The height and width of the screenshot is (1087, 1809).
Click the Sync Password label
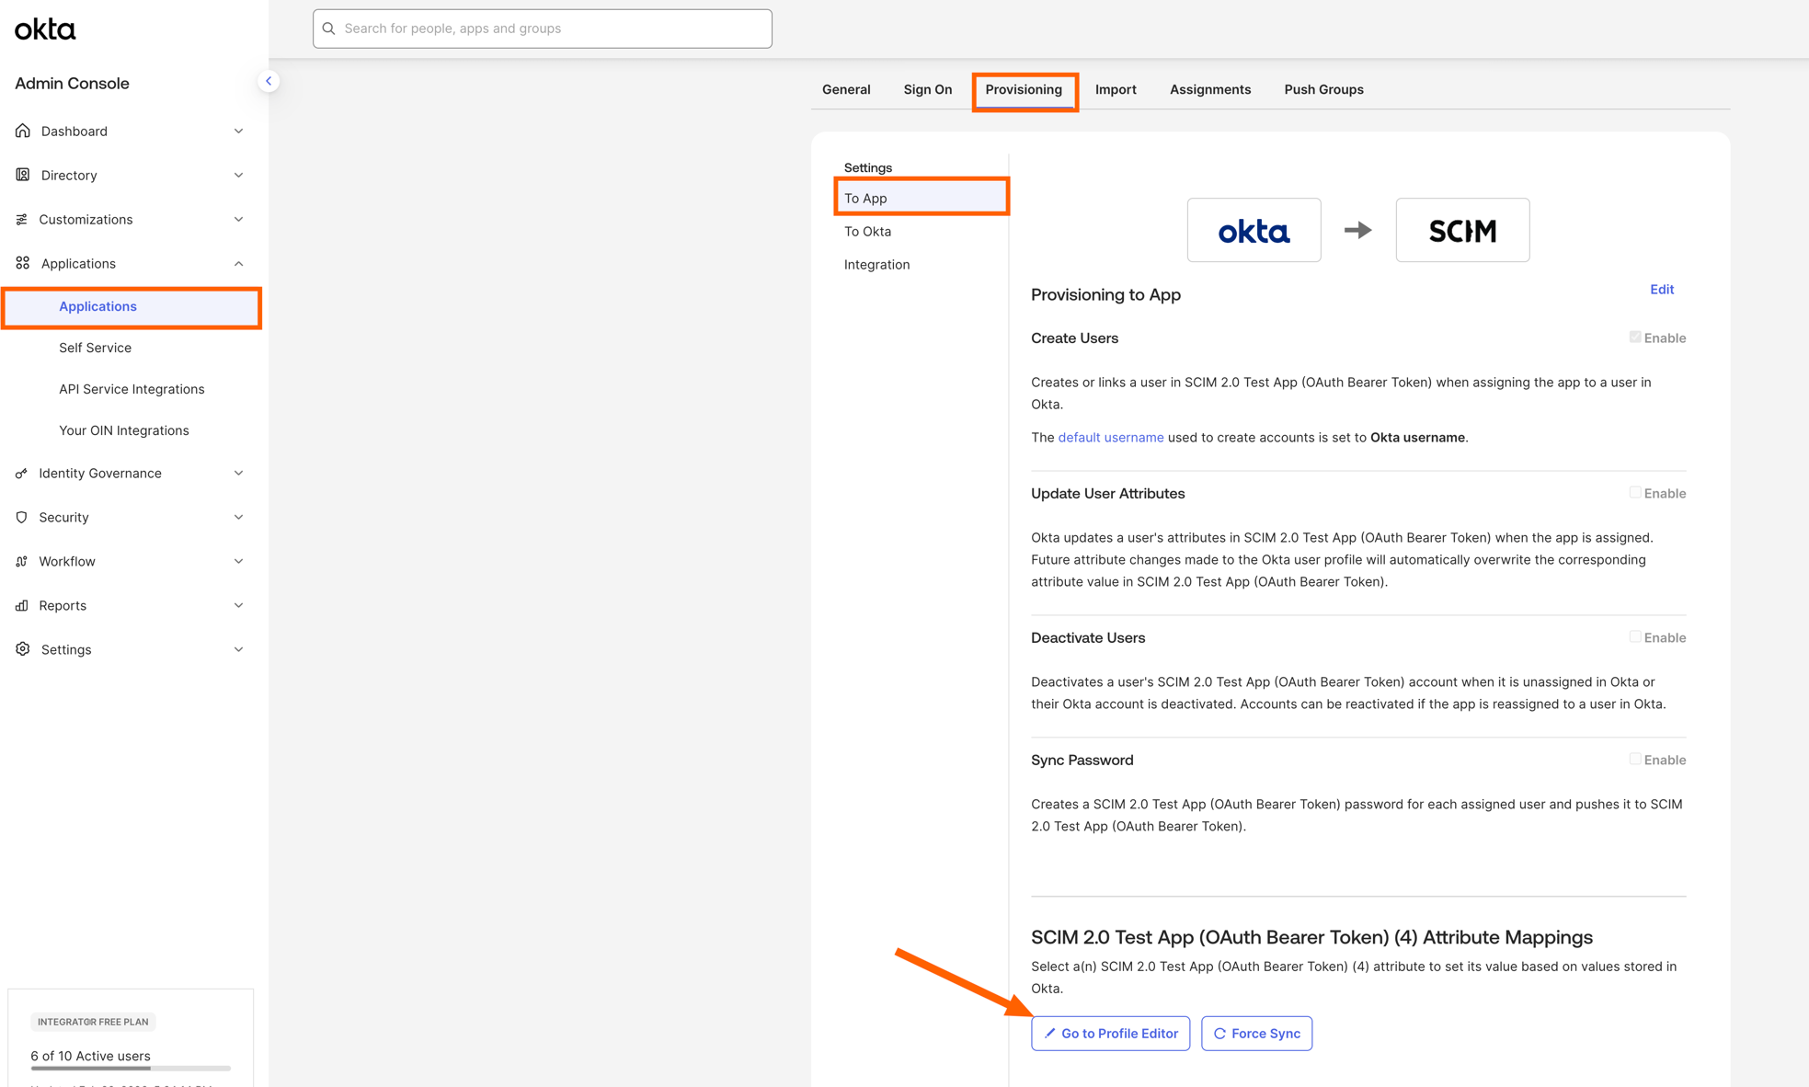point(1082,760)
